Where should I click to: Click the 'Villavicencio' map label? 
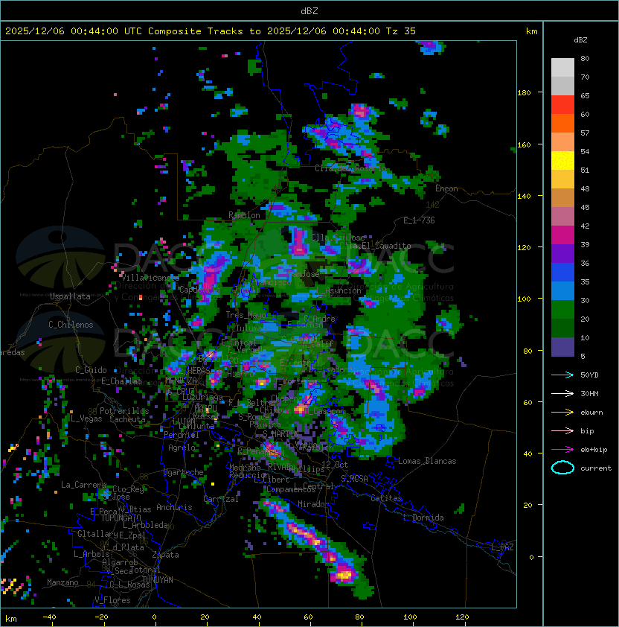tap(150, 278)
